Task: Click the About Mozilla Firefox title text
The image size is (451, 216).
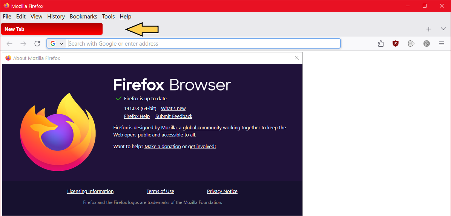Action: pyautogui.click(x=37, y=58)
